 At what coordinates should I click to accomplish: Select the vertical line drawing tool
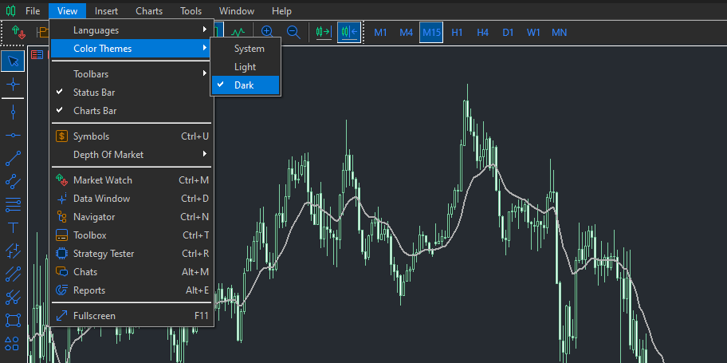13,112
